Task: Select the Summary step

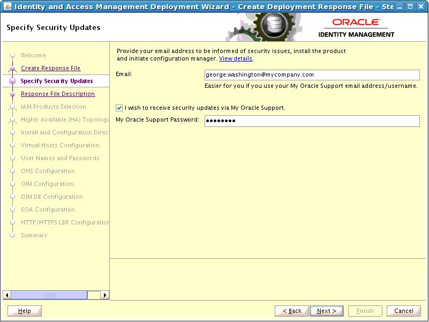Action: tap(34, 236)
